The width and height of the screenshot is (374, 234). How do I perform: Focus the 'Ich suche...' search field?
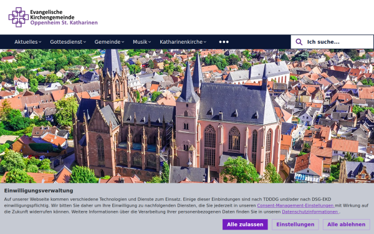(332, 42)
